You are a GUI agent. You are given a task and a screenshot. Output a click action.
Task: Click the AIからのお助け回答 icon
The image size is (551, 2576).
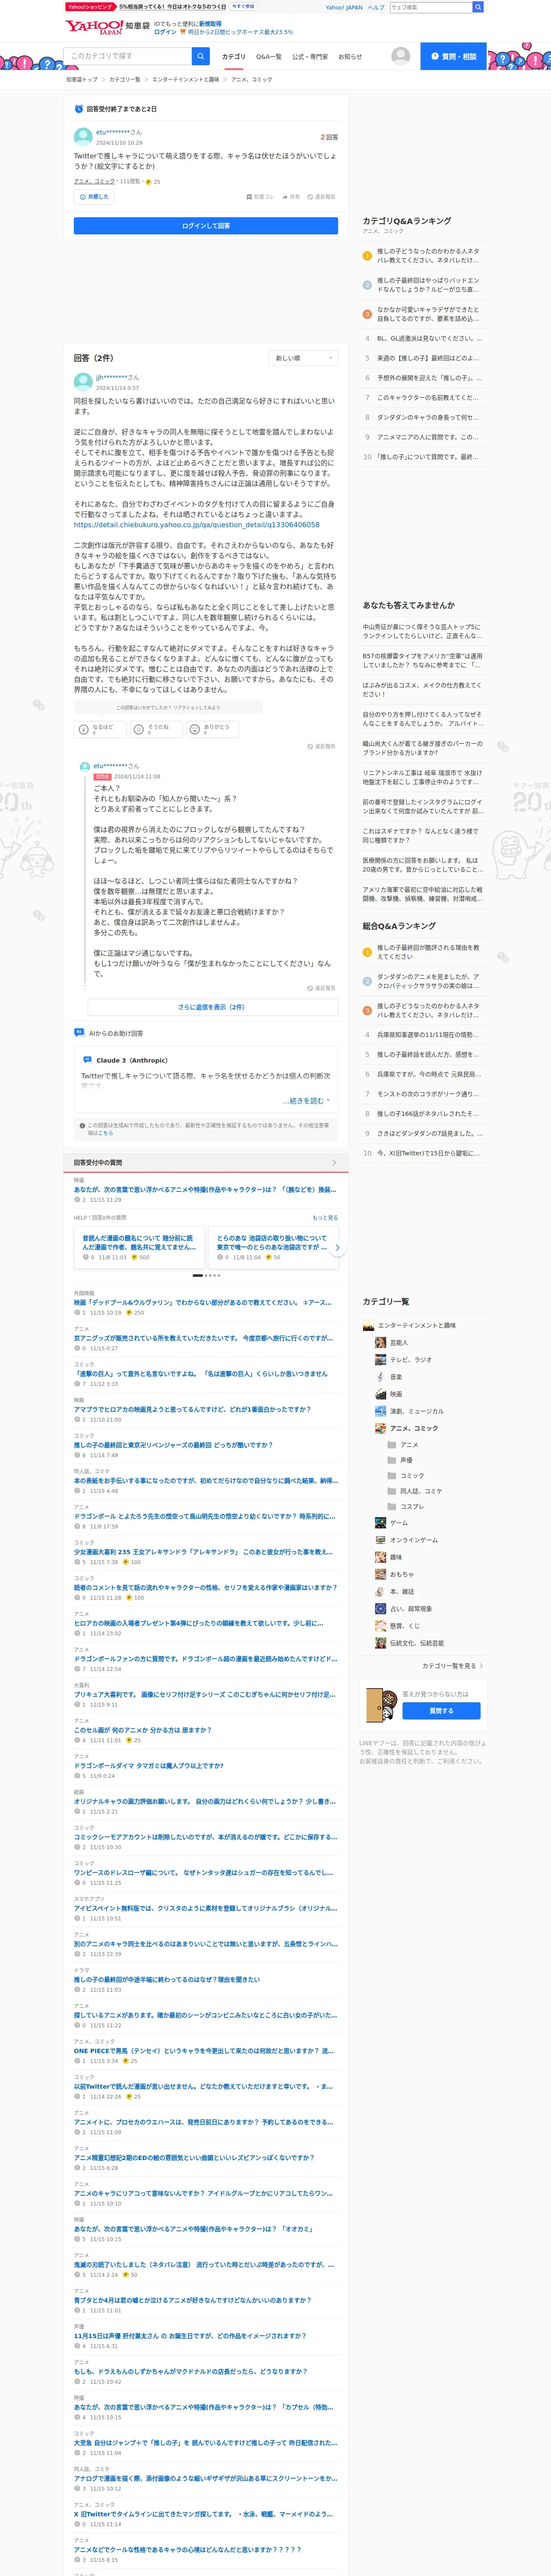coord(79,1032)
